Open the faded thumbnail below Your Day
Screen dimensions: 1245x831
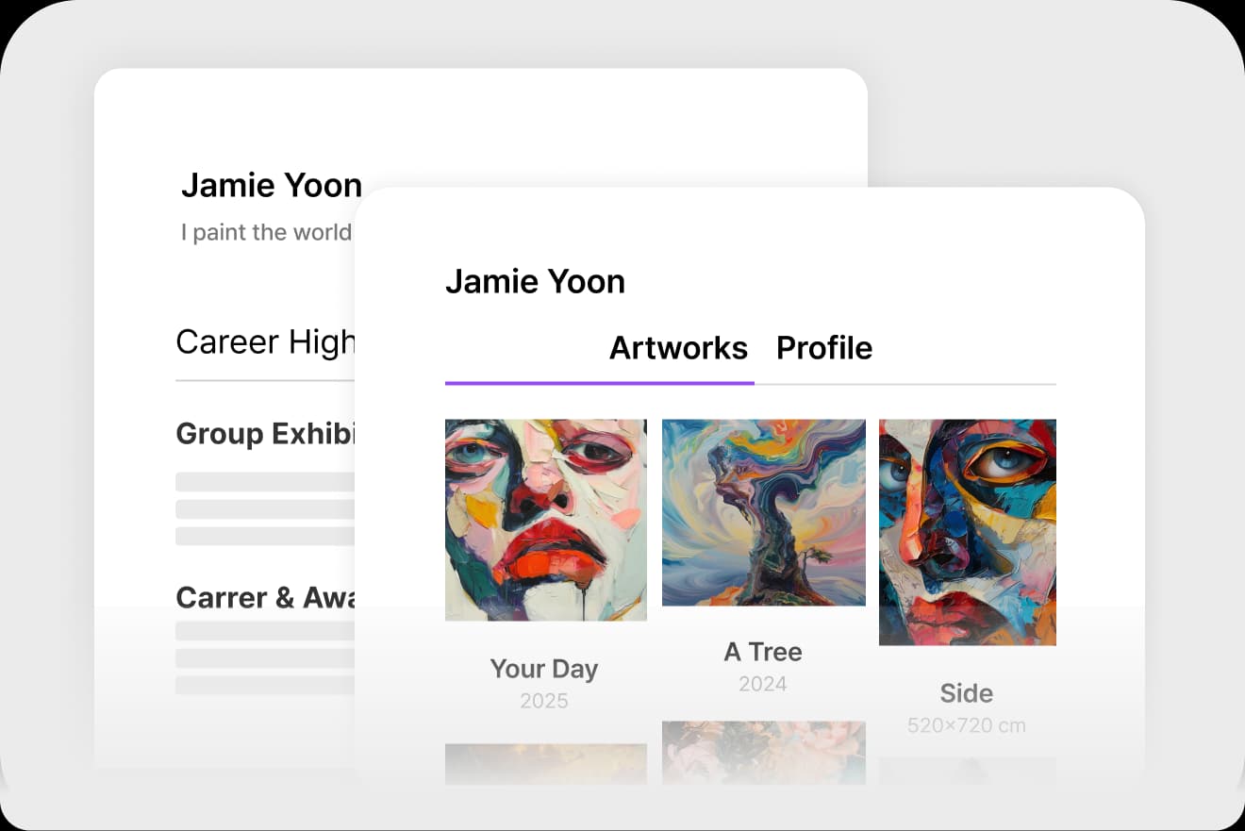pyautogui.click(x=545, y=763)
